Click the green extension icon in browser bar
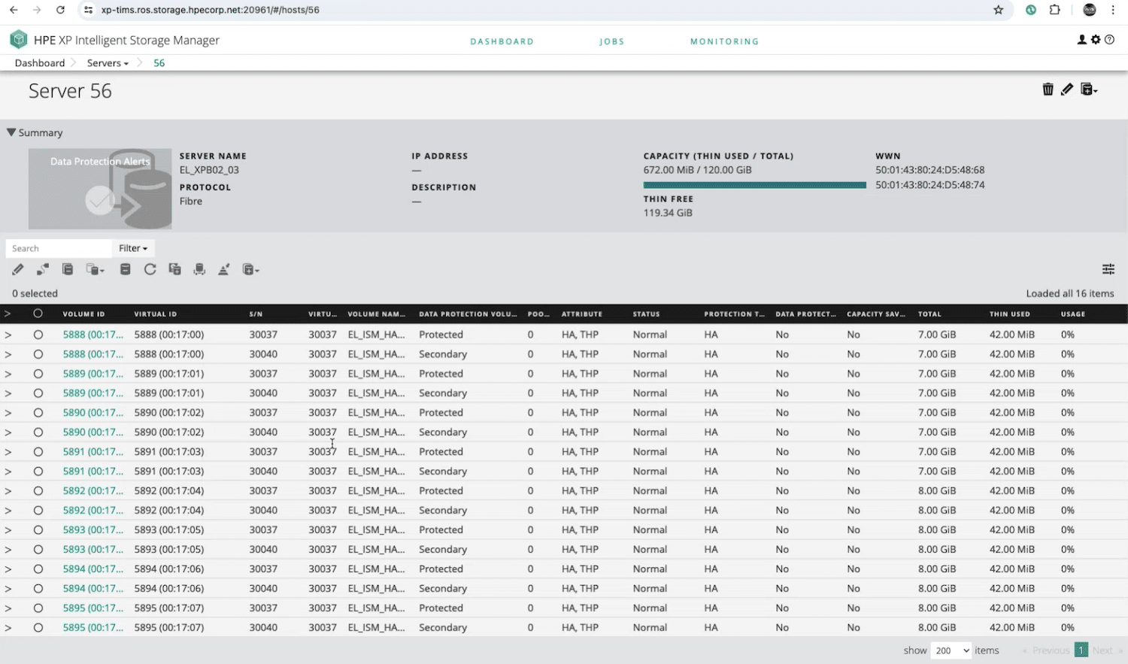1128x664 pixels. (x=1031, y=10)
